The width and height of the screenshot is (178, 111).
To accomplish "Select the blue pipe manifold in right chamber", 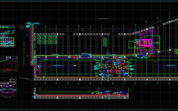I will [157, 67].
